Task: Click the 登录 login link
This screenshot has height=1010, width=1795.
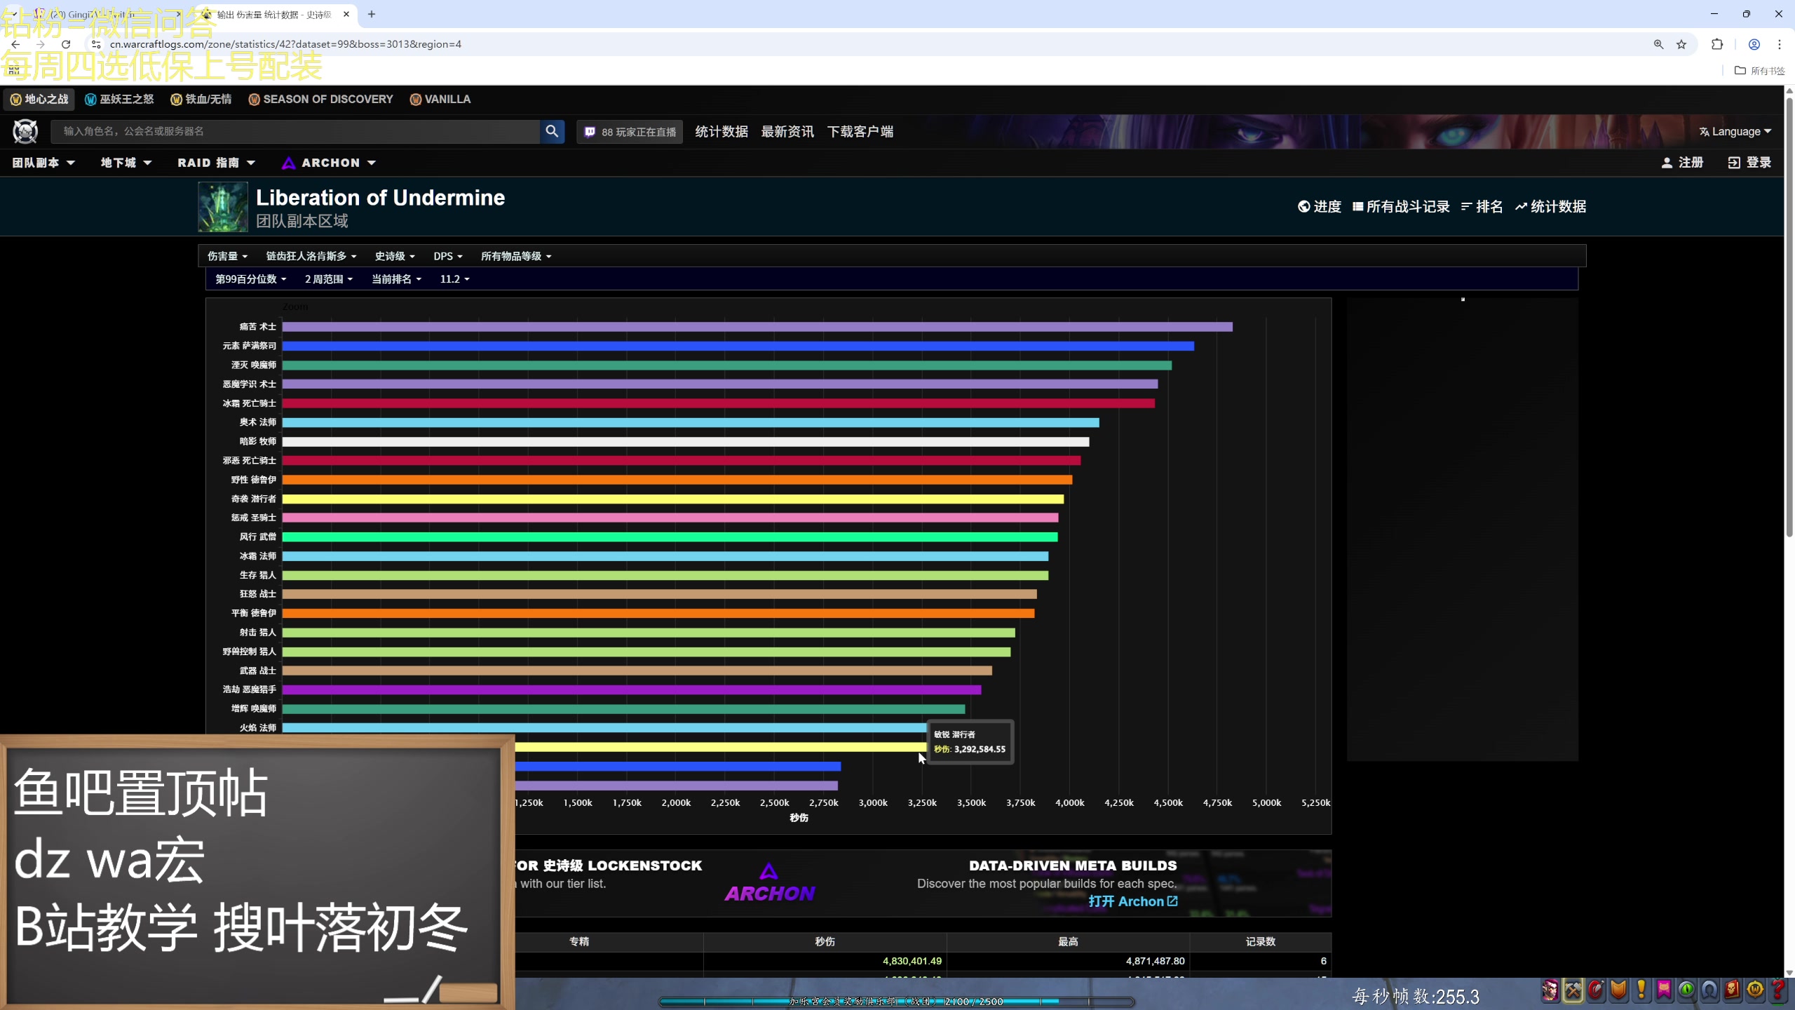Action: [1750, 163]
